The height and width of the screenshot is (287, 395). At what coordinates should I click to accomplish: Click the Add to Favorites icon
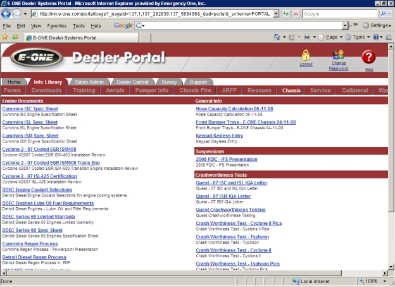tap(15, 37)
